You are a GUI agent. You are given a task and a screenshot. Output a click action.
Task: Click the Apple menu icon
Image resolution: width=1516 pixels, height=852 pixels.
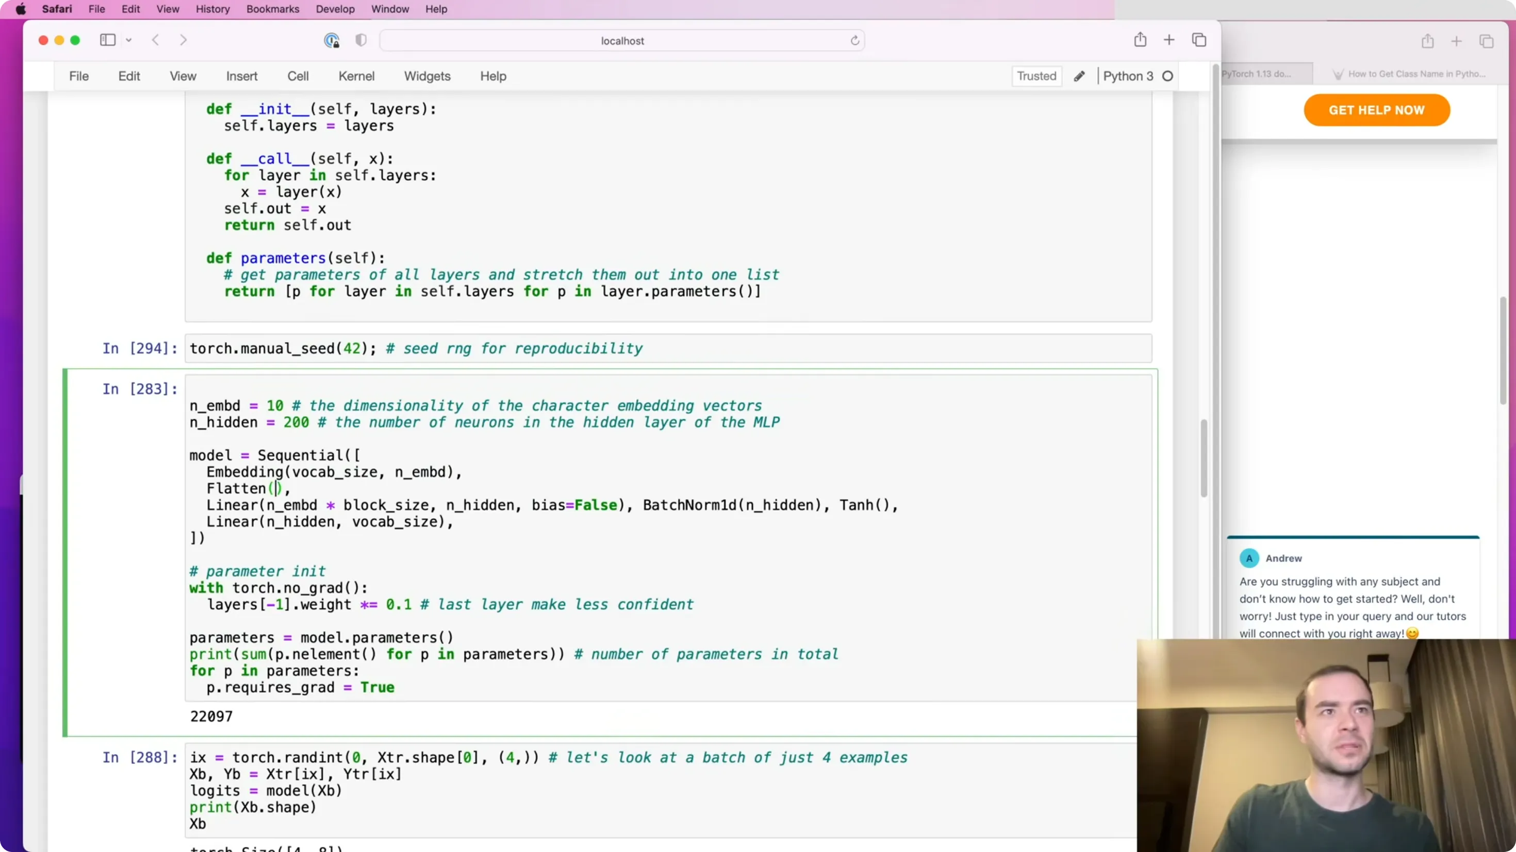tap(21, 9)
